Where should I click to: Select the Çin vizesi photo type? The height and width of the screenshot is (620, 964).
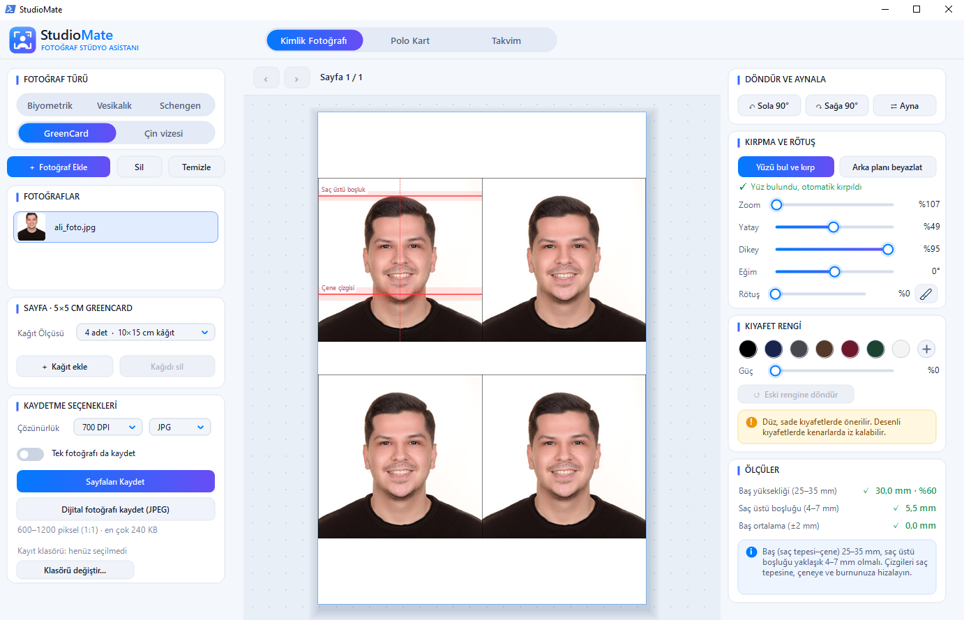pos(164,133)
